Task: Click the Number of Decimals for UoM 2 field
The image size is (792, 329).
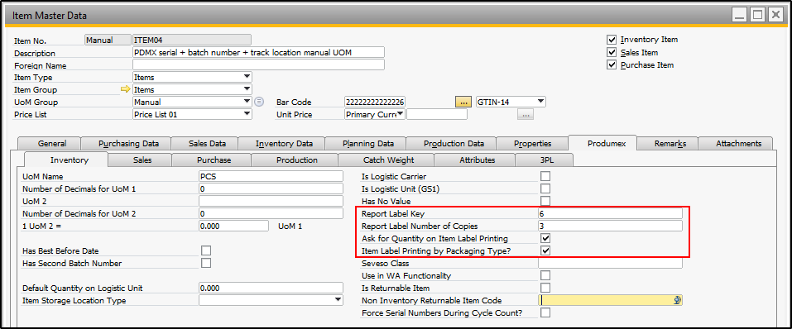Action: click(271, 213)
